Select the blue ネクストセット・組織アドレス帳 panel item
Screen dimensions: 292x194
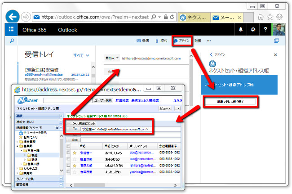click(x=239, y=85)
